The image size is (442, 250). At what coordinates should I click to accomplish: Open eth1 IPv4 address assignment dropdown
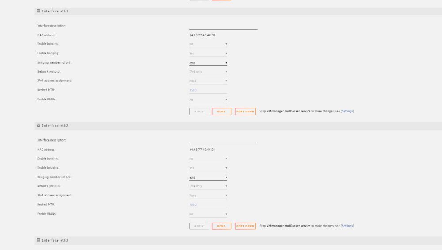point(208,81)
